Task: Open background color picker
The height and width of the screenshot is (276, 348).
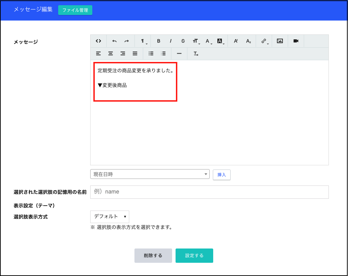Action: (221, 41)
